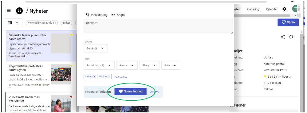Open the user avatar at top right
Image resolution: width=307 pixels, height=113 pixels.
click(x=294, y=9)
